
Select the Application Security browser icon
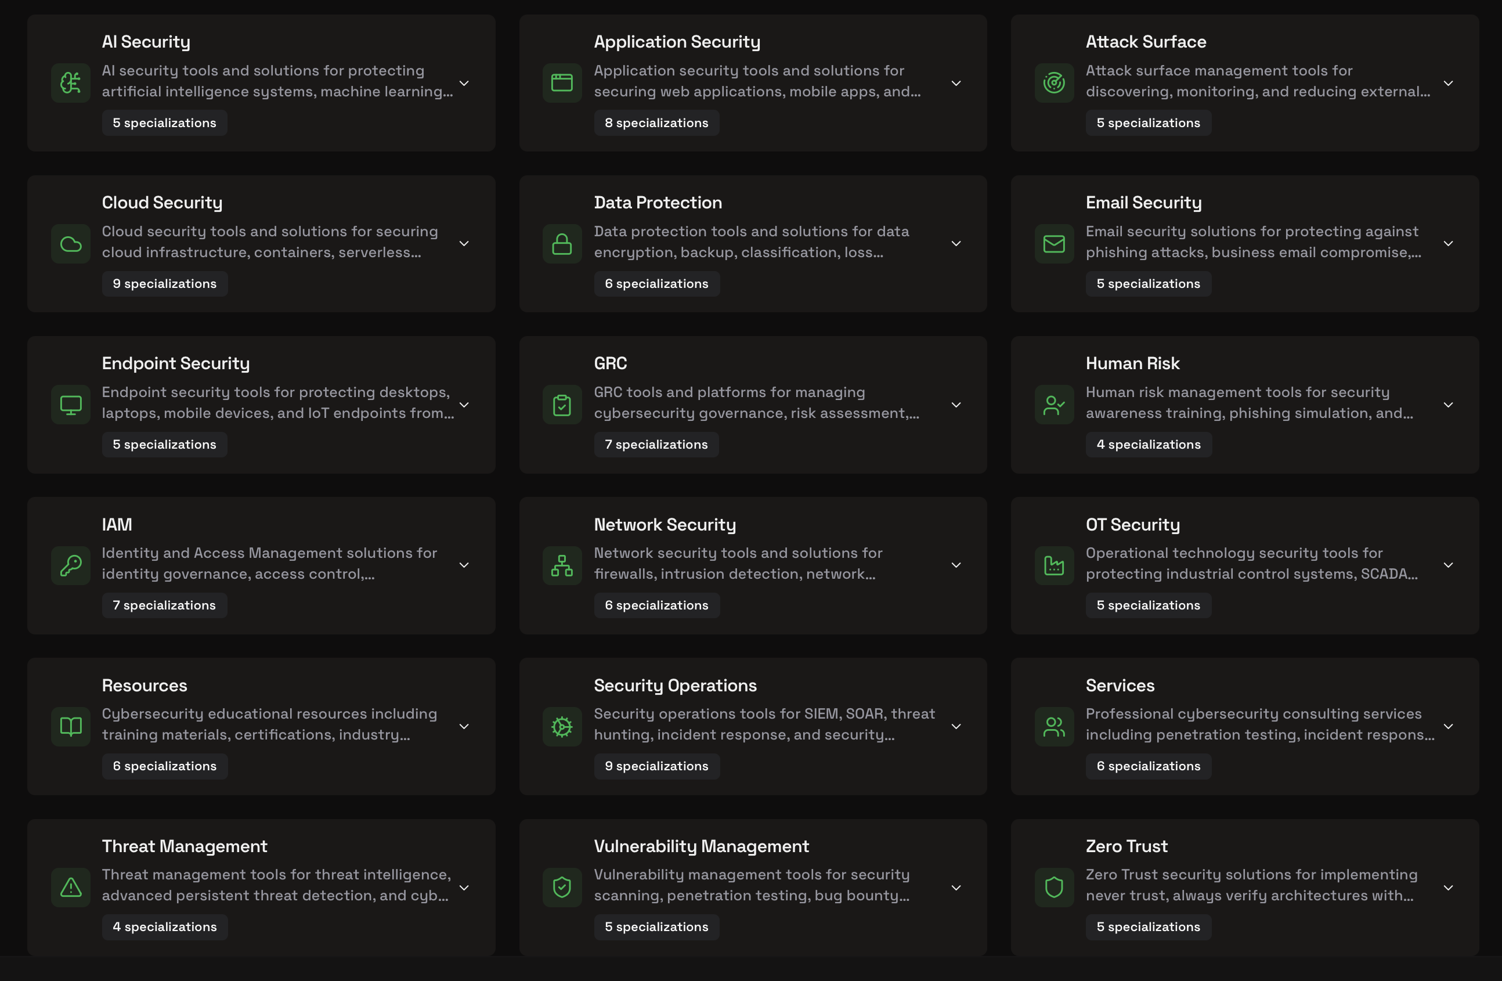562,82
